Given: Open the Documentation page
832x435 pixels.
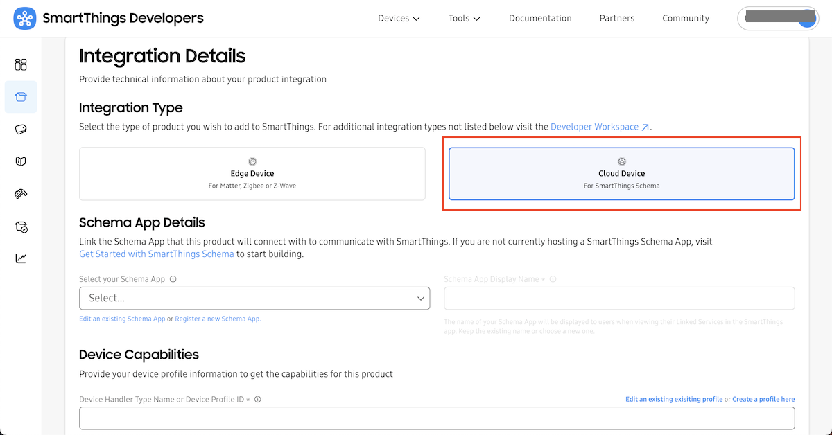Looking at the screenshot, I should [x=540, y=19].
